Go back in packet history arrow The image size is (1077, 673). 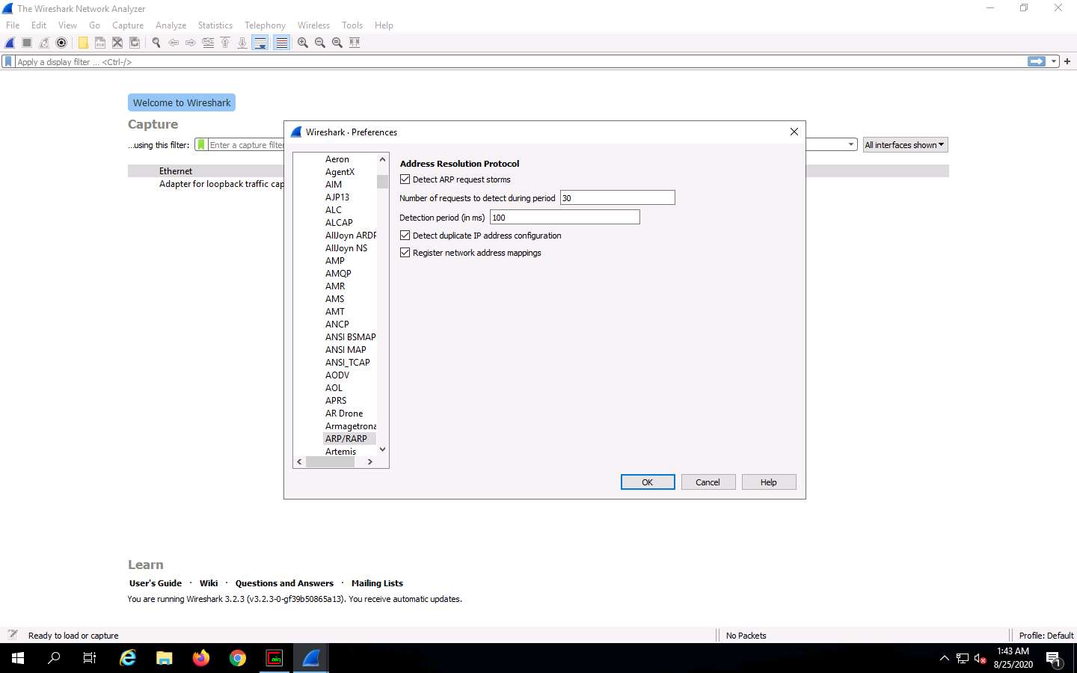[x=174, y=43]
